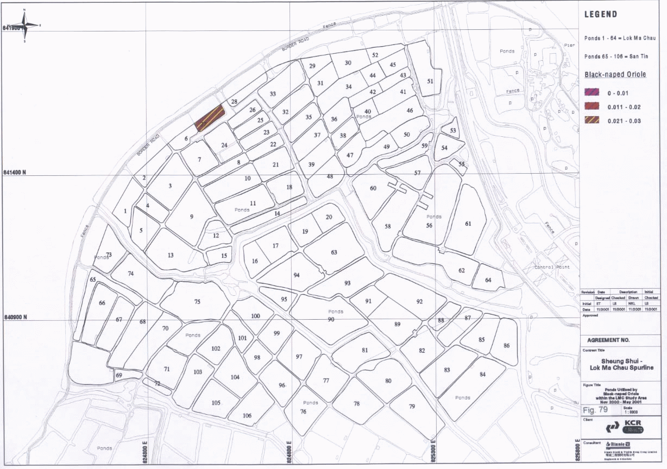The image size is (667, 469).
Task: Select pond number 84 on the map
Action: (482, 375)
